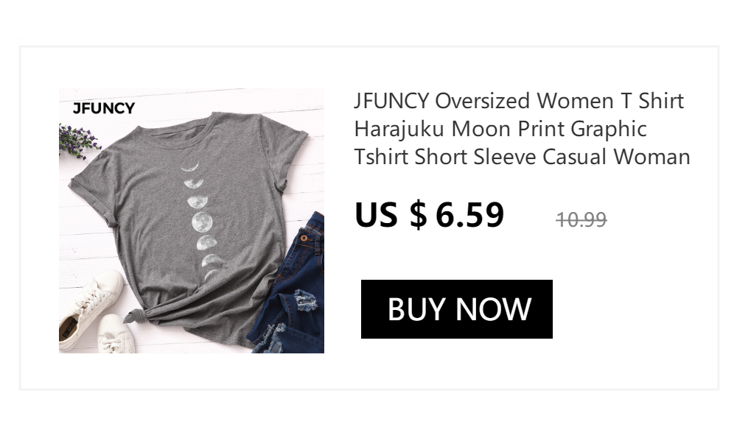
Task: Click "Tshirt Short Sleeve Casual Woman" text
Action: [x=522, y=156]
